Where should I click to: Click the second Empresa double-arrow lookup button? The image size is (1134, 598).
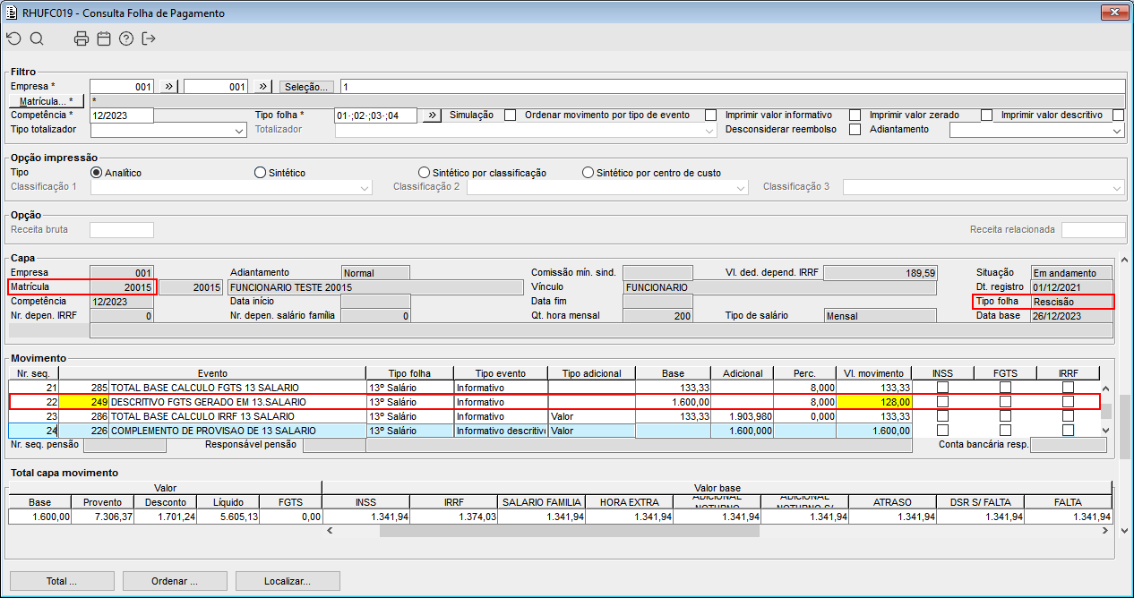coord(262,87)
